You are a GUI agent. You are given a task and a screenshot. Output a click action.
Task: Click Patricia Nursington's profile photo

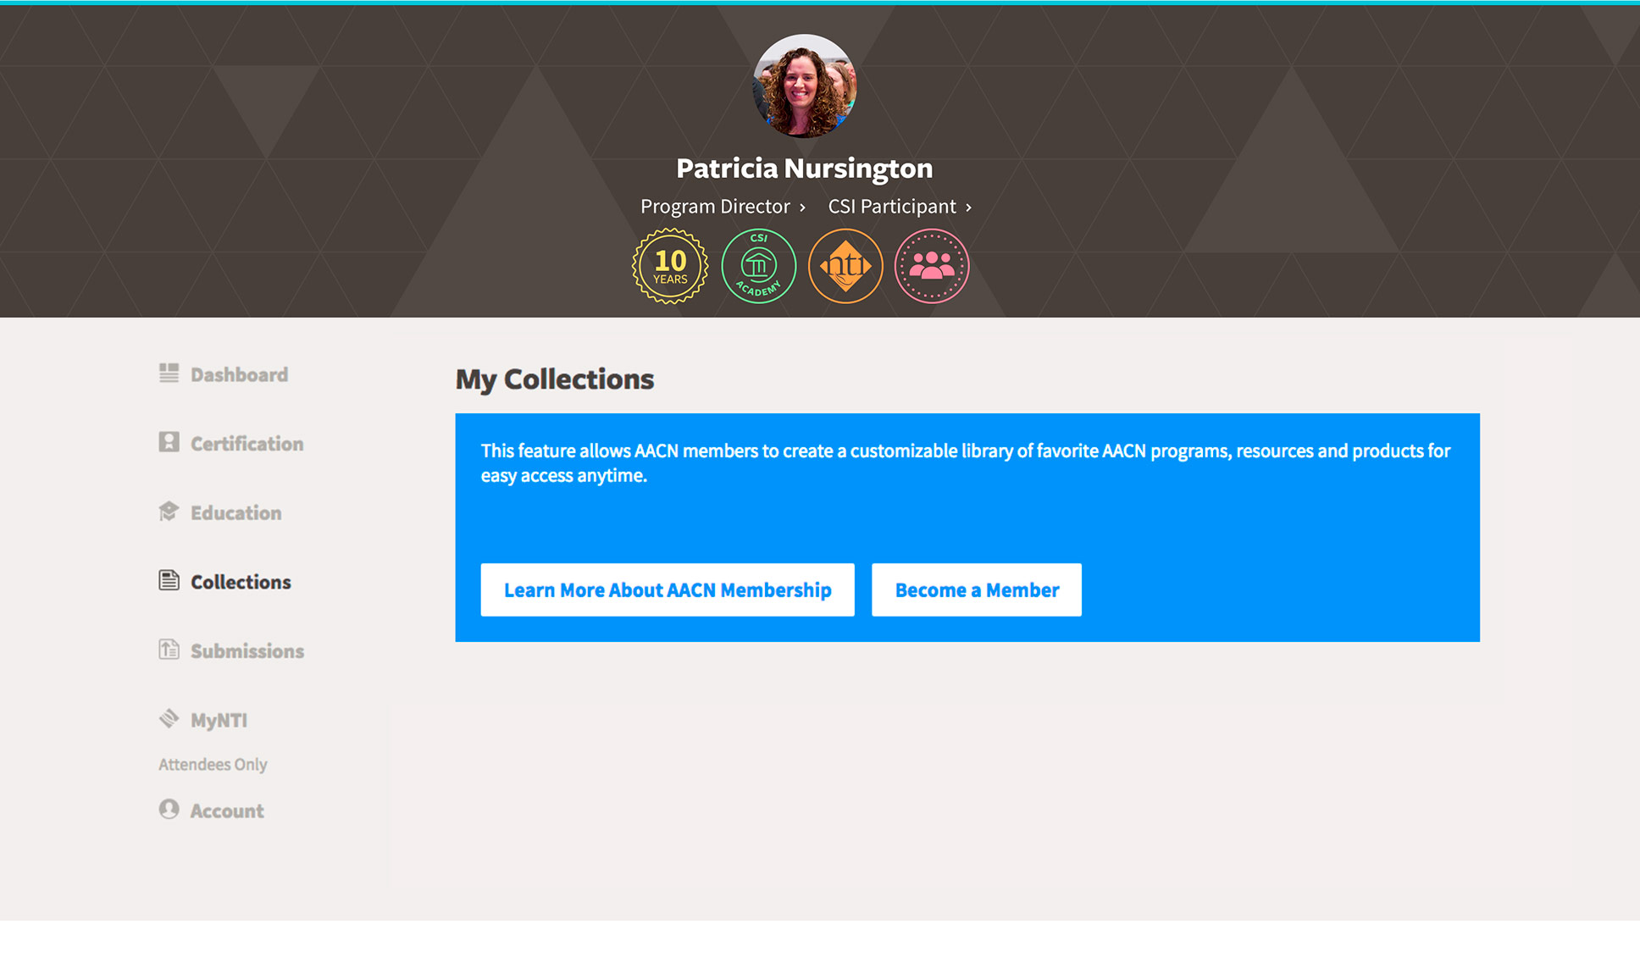804,86
